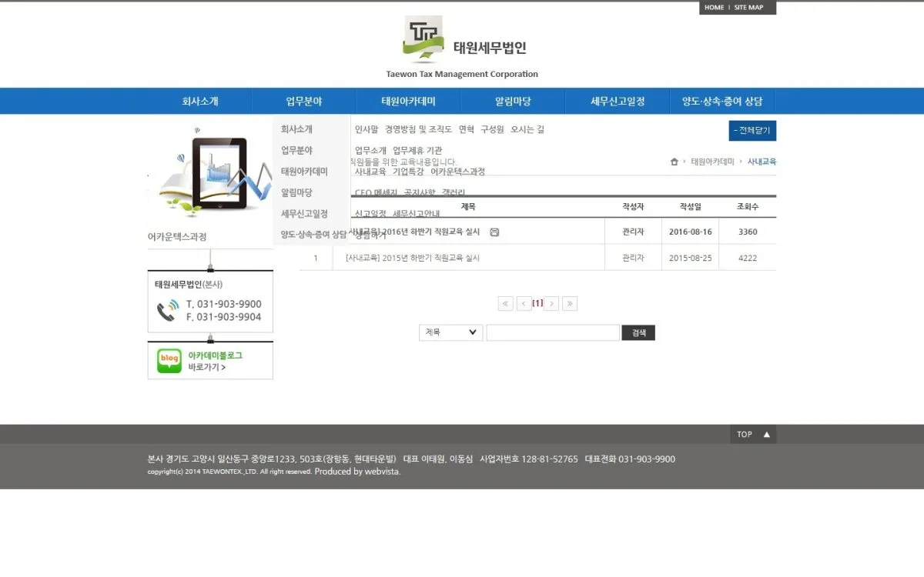Open 회사소개 in the blue navigation bar

tap(200, 101)
